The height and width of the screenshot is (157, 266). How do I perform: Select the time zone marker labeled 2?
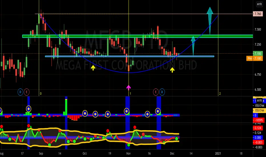(x=220, y=94)
